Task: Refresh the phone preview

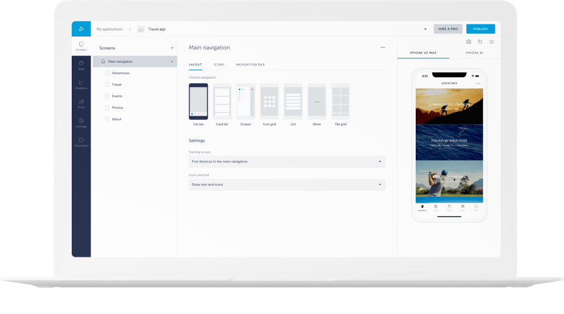Action: [480, 42]
